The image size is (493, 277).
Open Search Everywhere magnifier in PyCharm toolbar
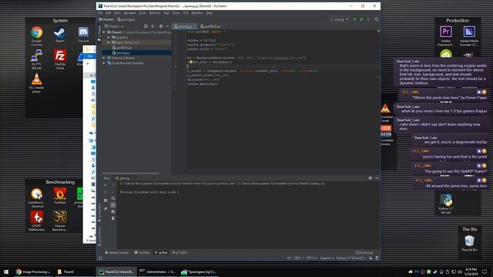[x=377, y=19]
